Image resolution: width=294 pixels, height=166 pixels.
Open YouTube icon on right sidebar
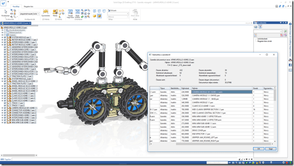(290, 60)
